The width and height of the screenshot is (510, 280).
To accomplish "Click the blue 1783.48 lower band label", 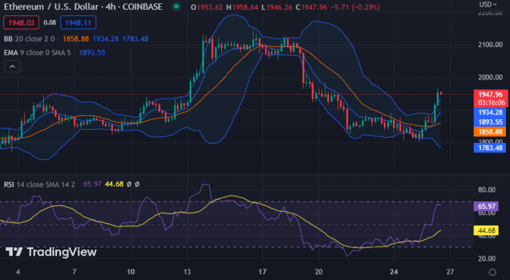I will (491, 148).
